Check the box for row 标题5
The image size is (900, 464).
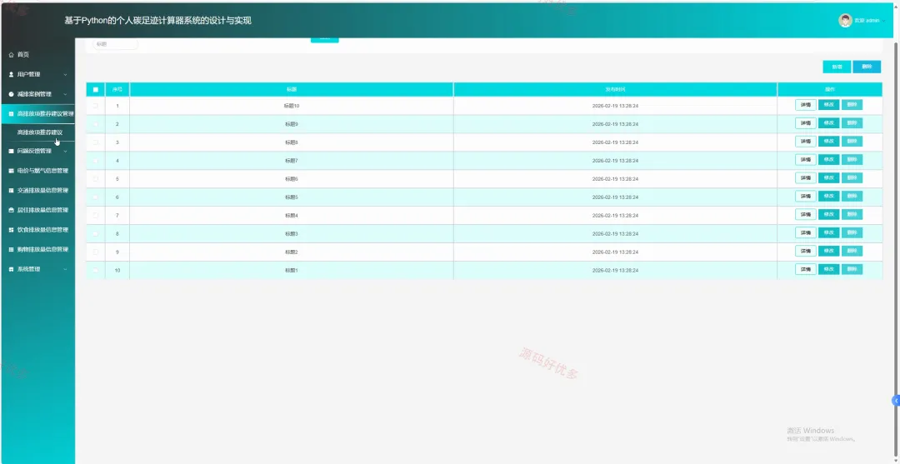tap(95, 197)
